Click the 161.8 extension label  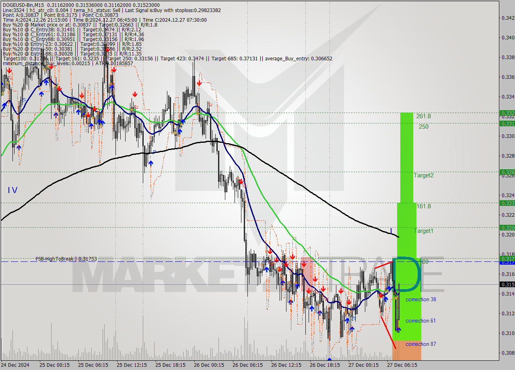424,206
